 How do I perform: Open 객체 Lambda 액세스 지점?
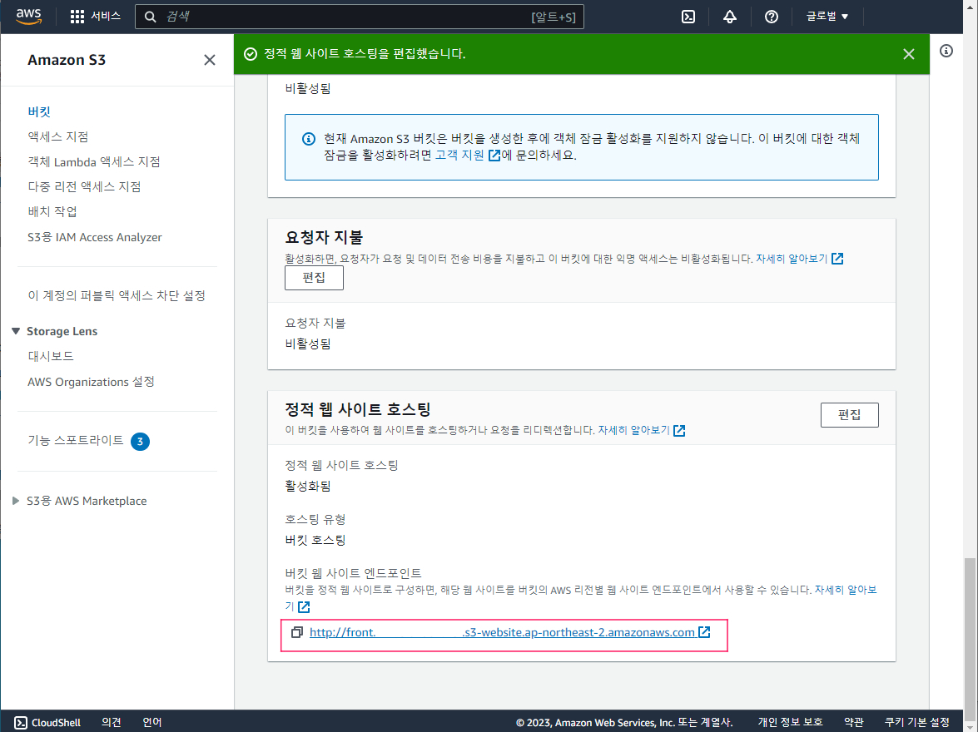[x=93, y=161]
